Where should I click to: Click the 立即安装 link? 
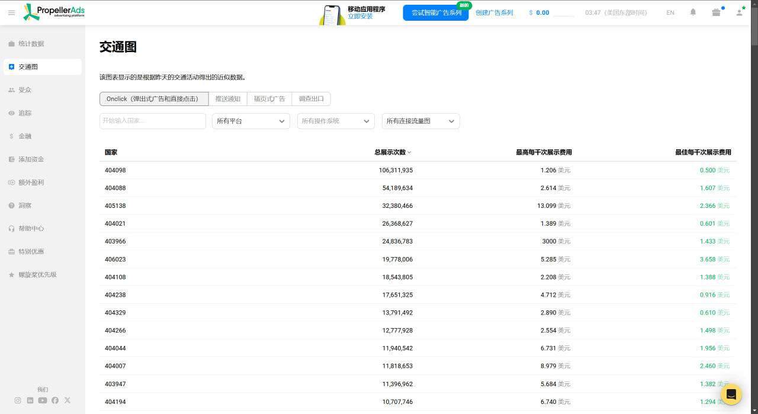360,17
